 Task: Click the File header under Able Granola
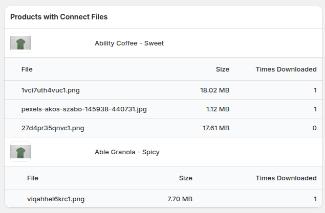pos(33,178)
